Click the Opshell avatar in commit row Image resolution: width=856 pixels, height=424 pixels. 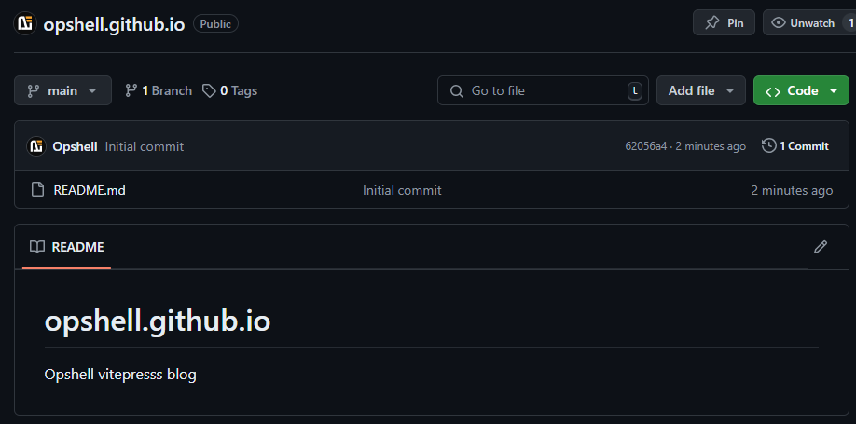[36, 146]
